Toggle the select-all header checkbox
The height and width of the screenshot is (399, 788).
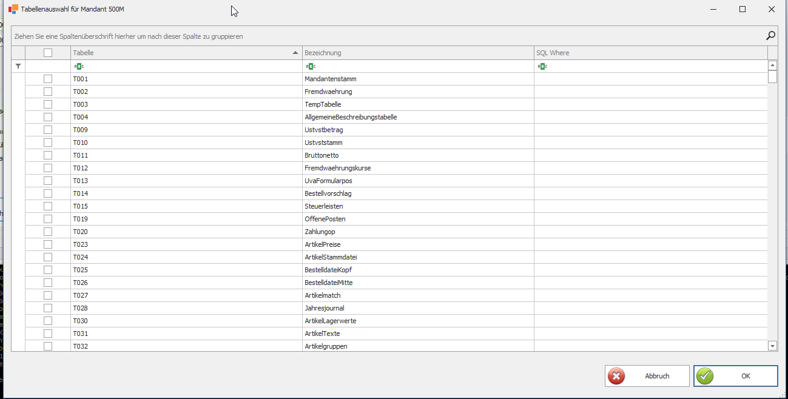[48, 53]
